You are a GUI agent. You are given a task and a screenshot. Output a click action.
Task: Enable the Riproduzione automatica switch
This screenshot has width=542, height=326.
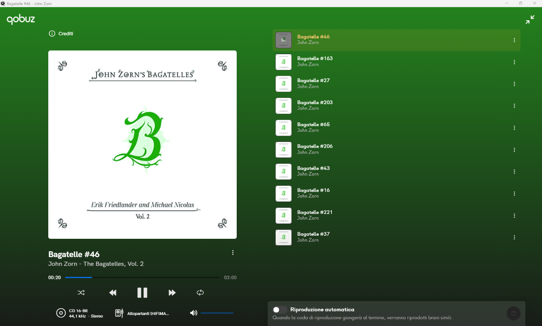tap(280, 309)
